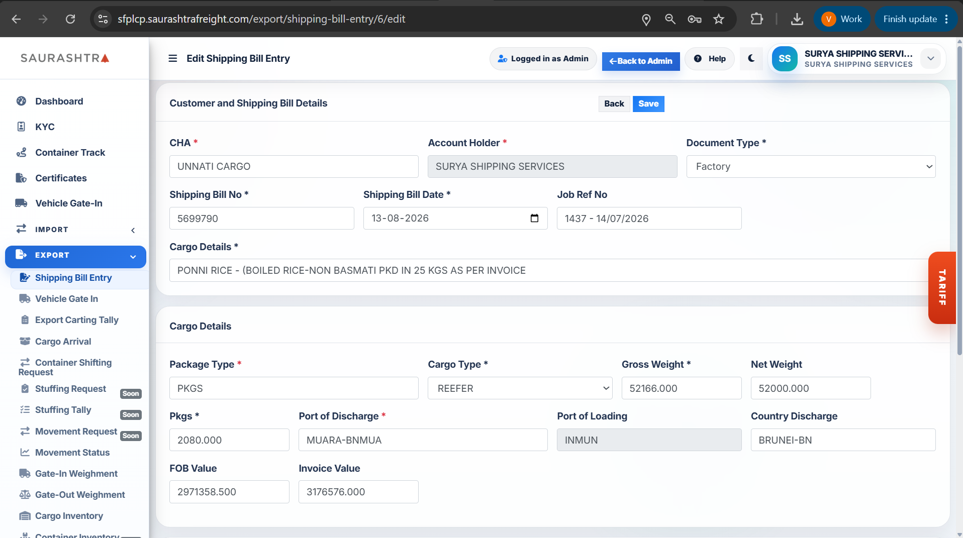Open Movement Request submenu item
Image resolution: width=963 pixels, height=538 pixels.
tap(76, 432)
